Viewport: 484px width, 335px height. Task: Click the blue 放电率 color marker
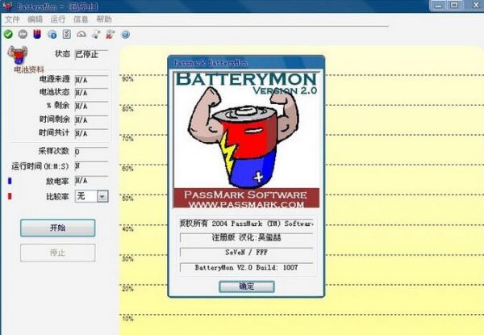pyautogui.click(x=10, y=181)
